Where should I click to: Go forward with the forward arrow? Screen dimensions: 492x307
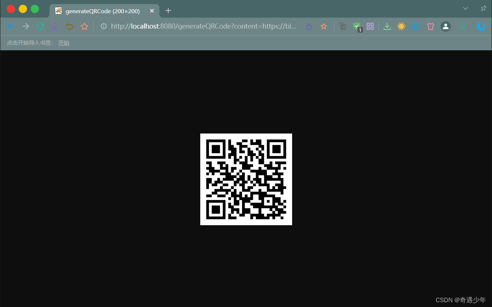click(x=25, y=26)
